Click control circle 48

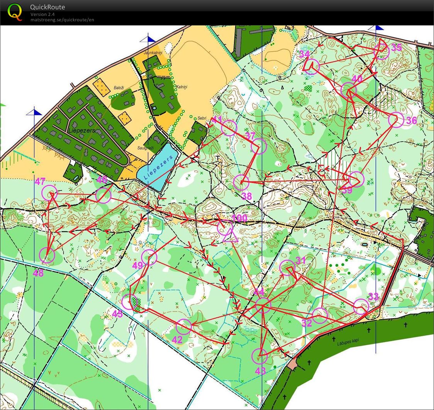click(x=47, y=256)
